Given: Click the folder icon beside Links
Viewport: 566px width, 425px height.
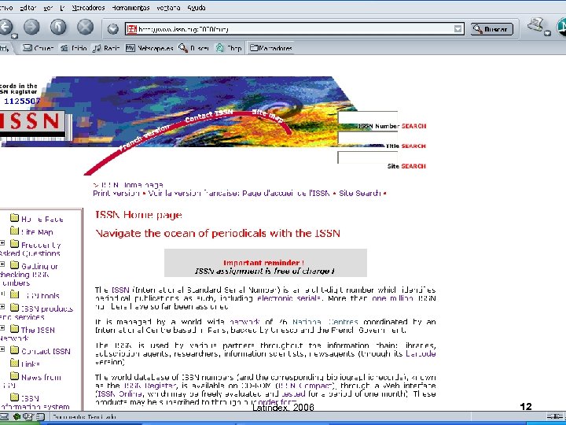Looking at the screenshot, I should pyautogui.click(x=14, y=362).
